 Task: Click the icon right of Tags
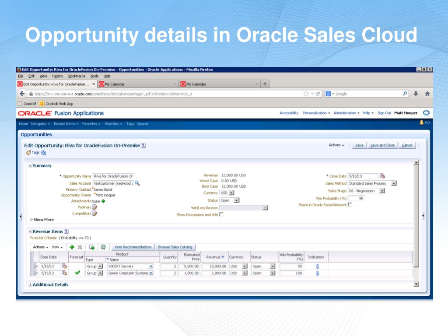[43, 153]
